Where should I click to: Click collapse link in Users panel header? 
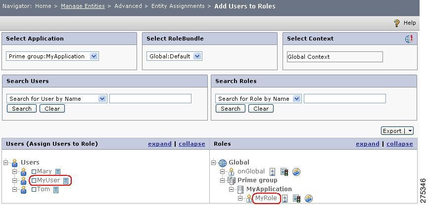pyautogui.click(x=192, y=144)
